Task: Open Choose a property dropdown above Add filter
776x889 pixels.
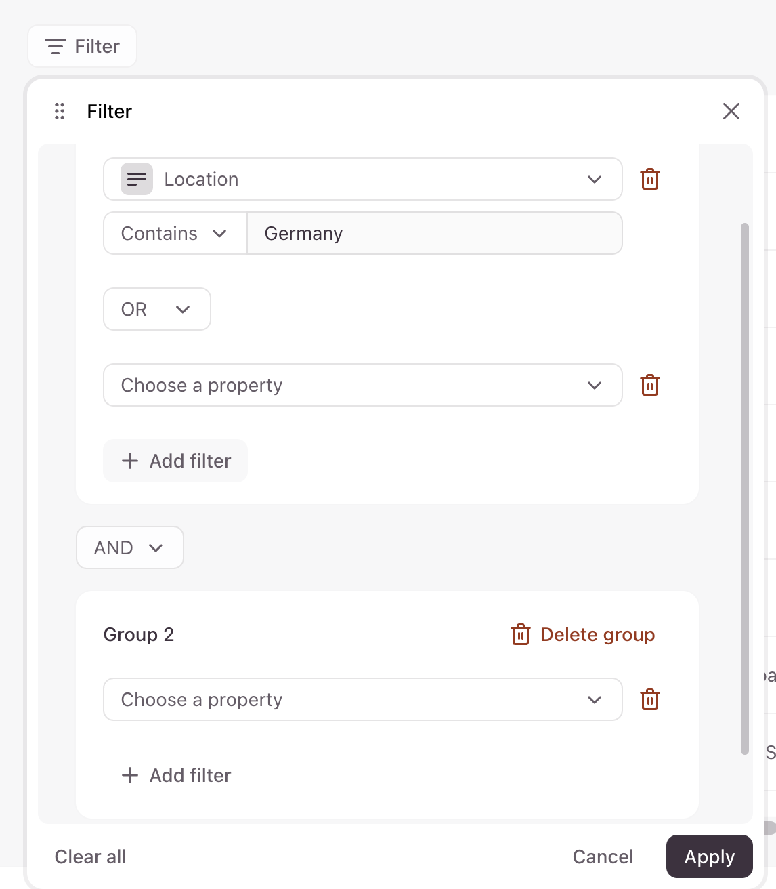Action: (x=362, y=386)
